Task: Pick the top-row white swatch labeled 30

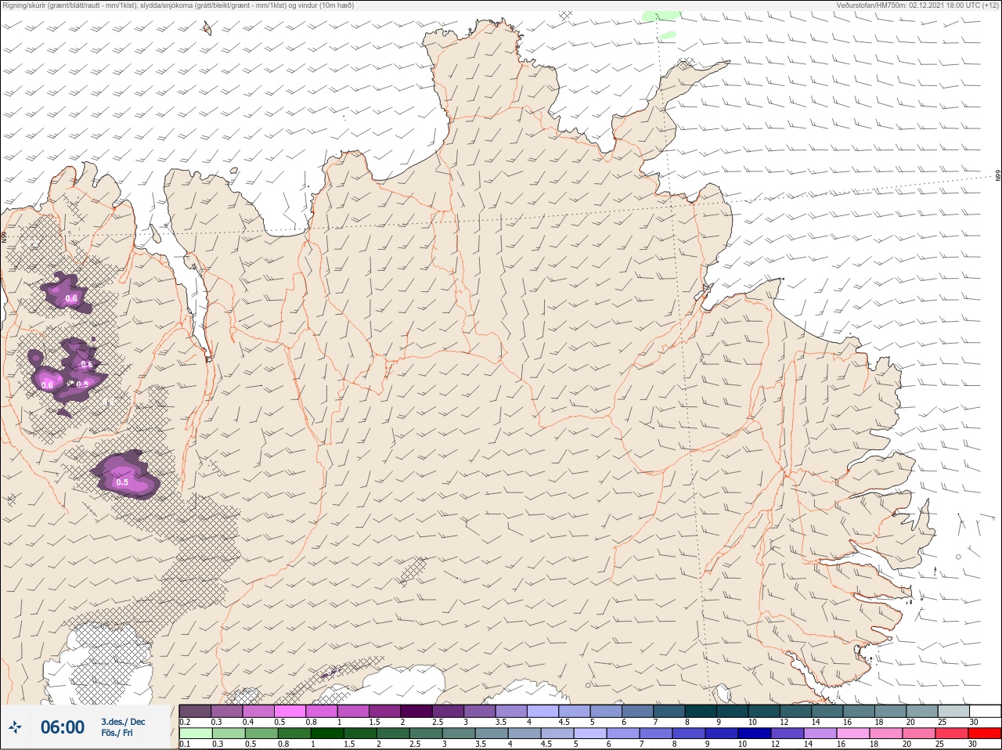Action: pos(986,711)
